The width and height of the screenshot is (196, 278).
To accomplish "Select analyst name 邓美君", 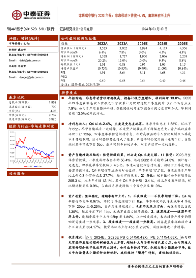I will 22,66.
